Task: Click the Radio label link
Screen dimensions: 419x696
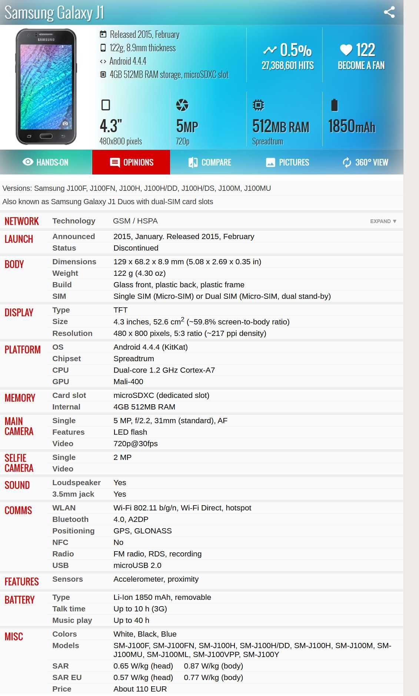Action: [x=63, y=554]
